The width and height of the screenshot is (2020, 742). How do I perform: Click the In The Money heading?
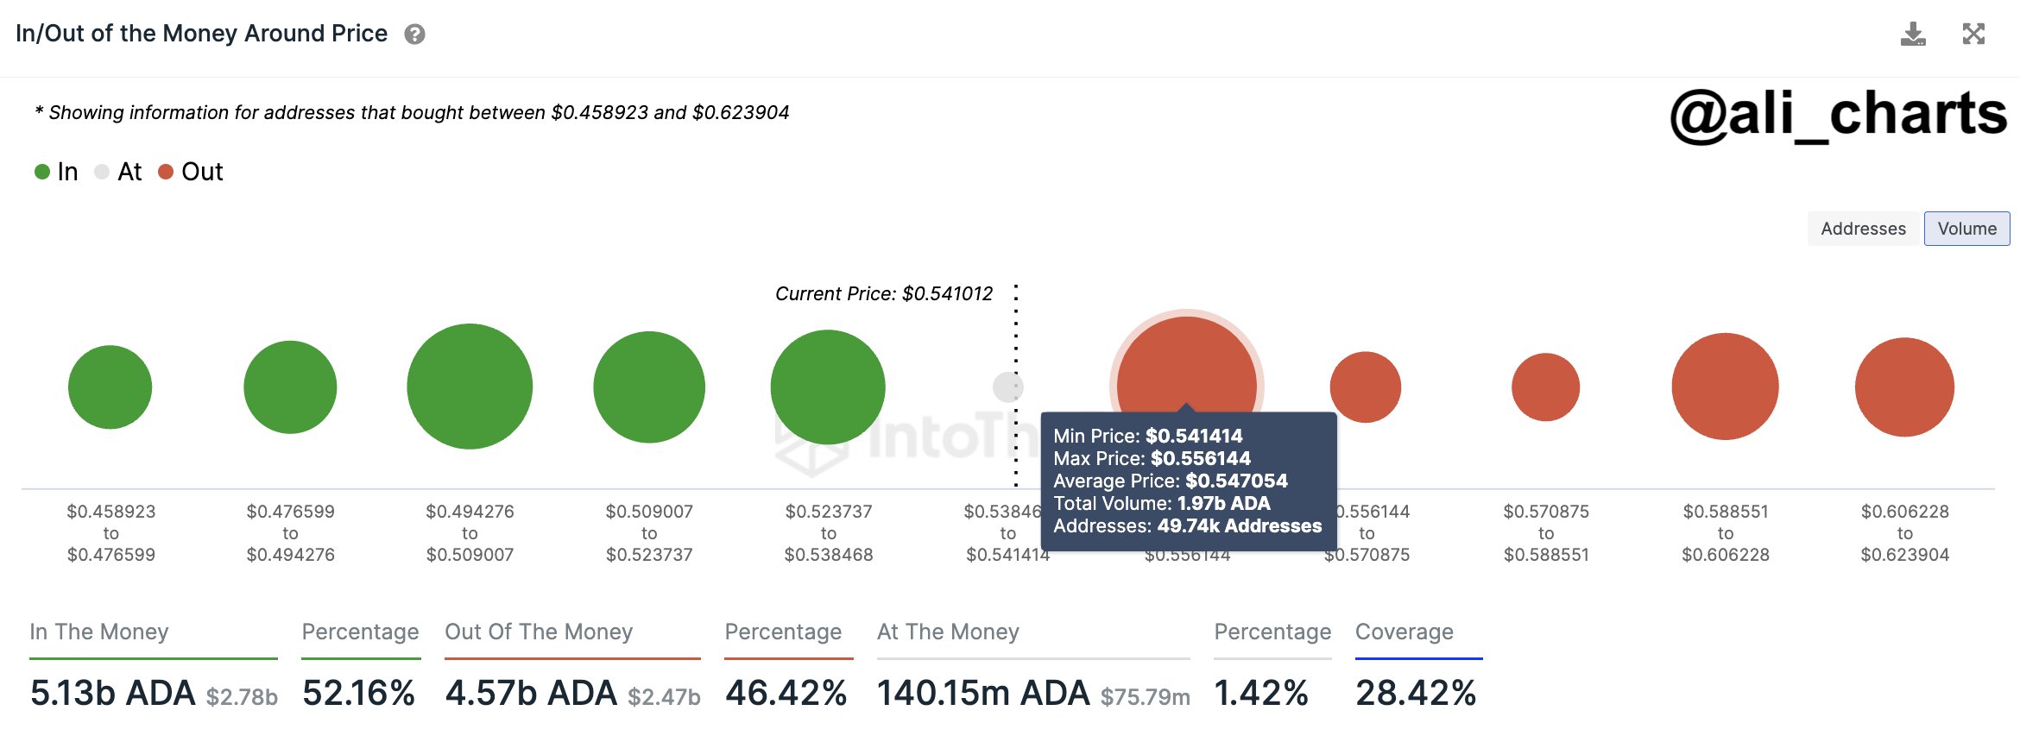99,632
